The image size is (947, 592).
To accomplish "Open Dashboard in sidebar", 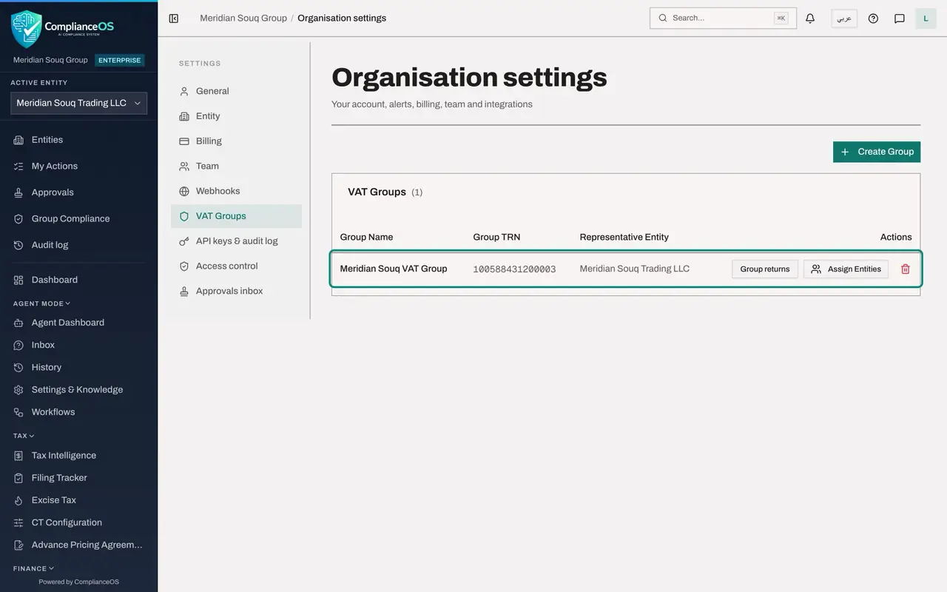I will click(78, 280).
